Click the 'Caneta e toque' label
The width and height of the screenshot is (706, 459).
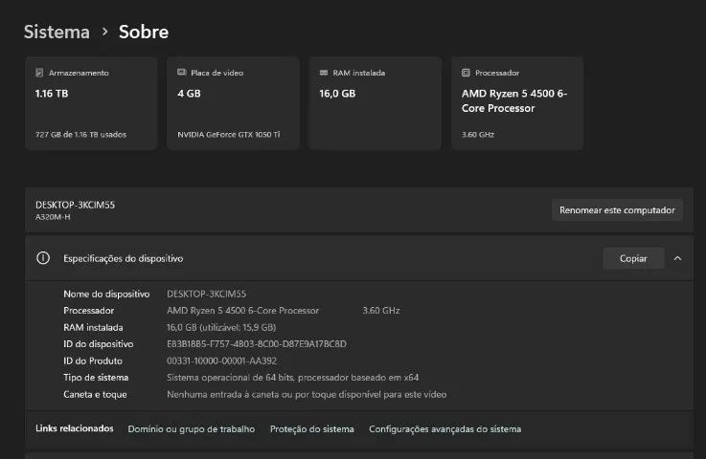click(x=95, y=394)
